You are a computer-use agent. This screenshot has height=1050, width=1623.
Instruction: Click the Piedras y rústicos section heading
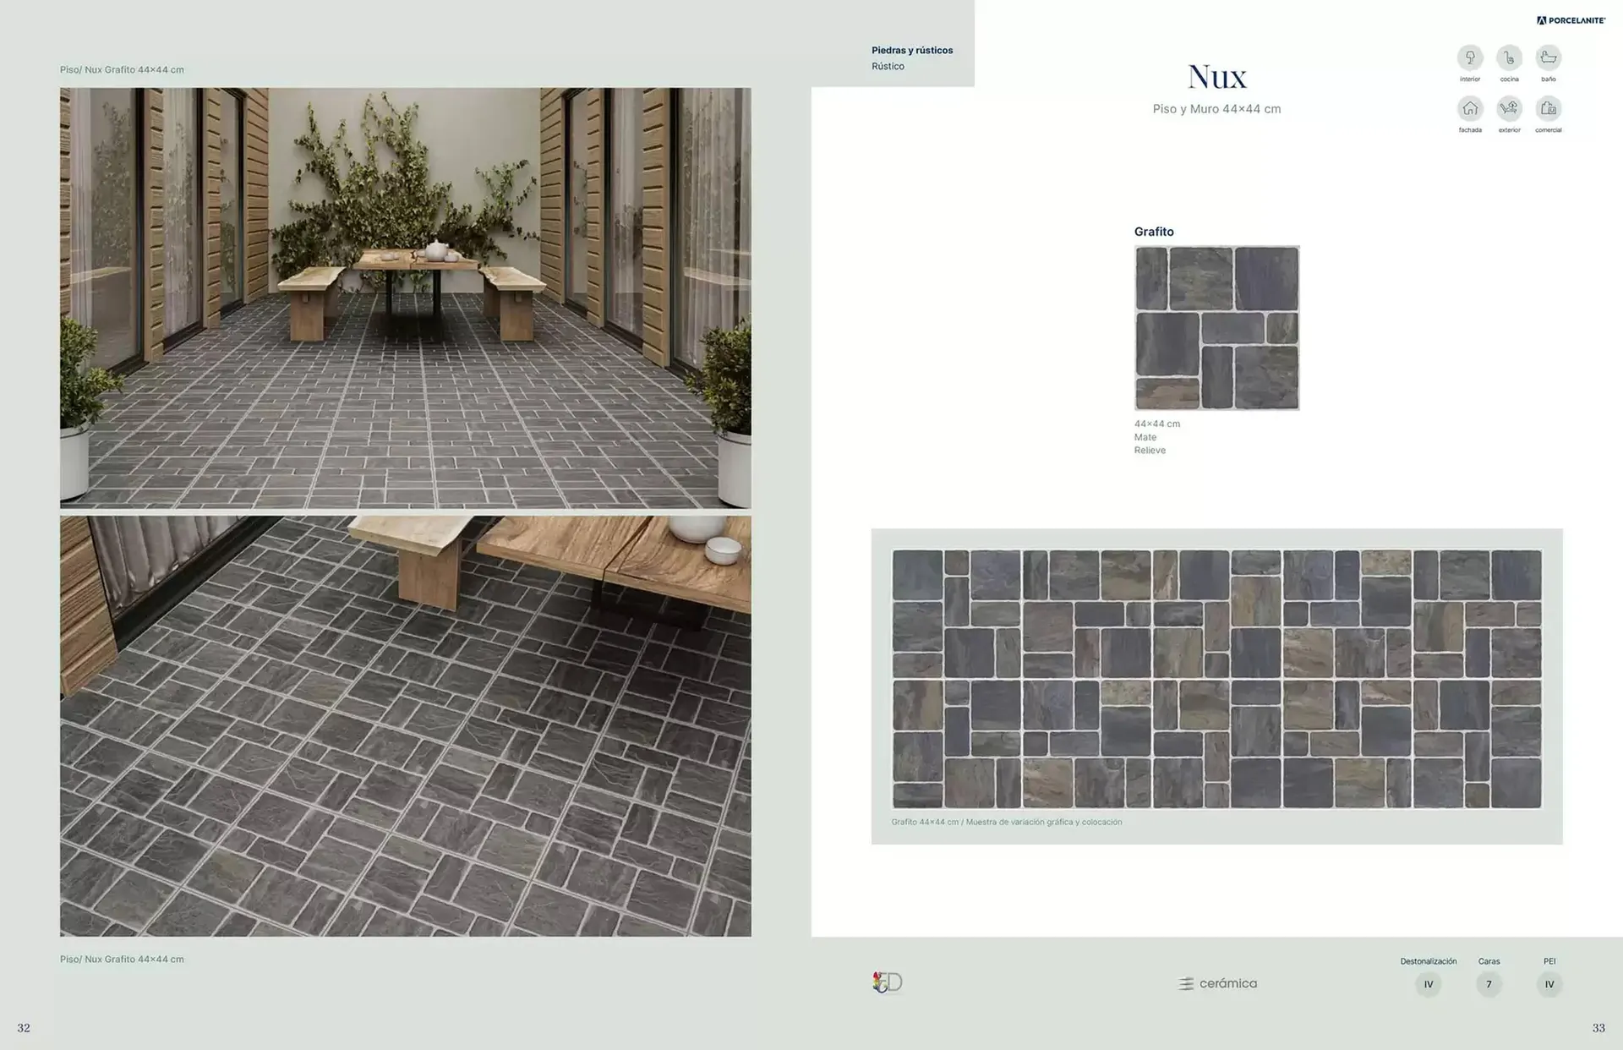(x=912, y=50)
